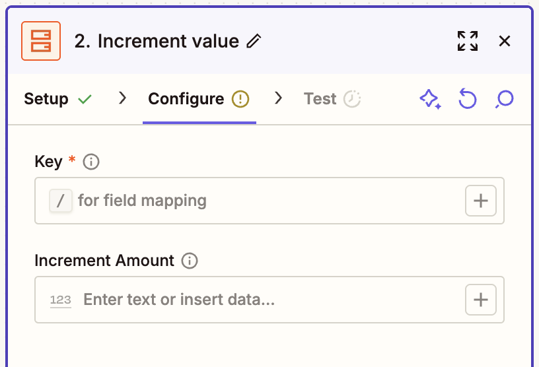Show info tooltip for Key field
This screenshot has height=367, width=539.
coord(91,162)
